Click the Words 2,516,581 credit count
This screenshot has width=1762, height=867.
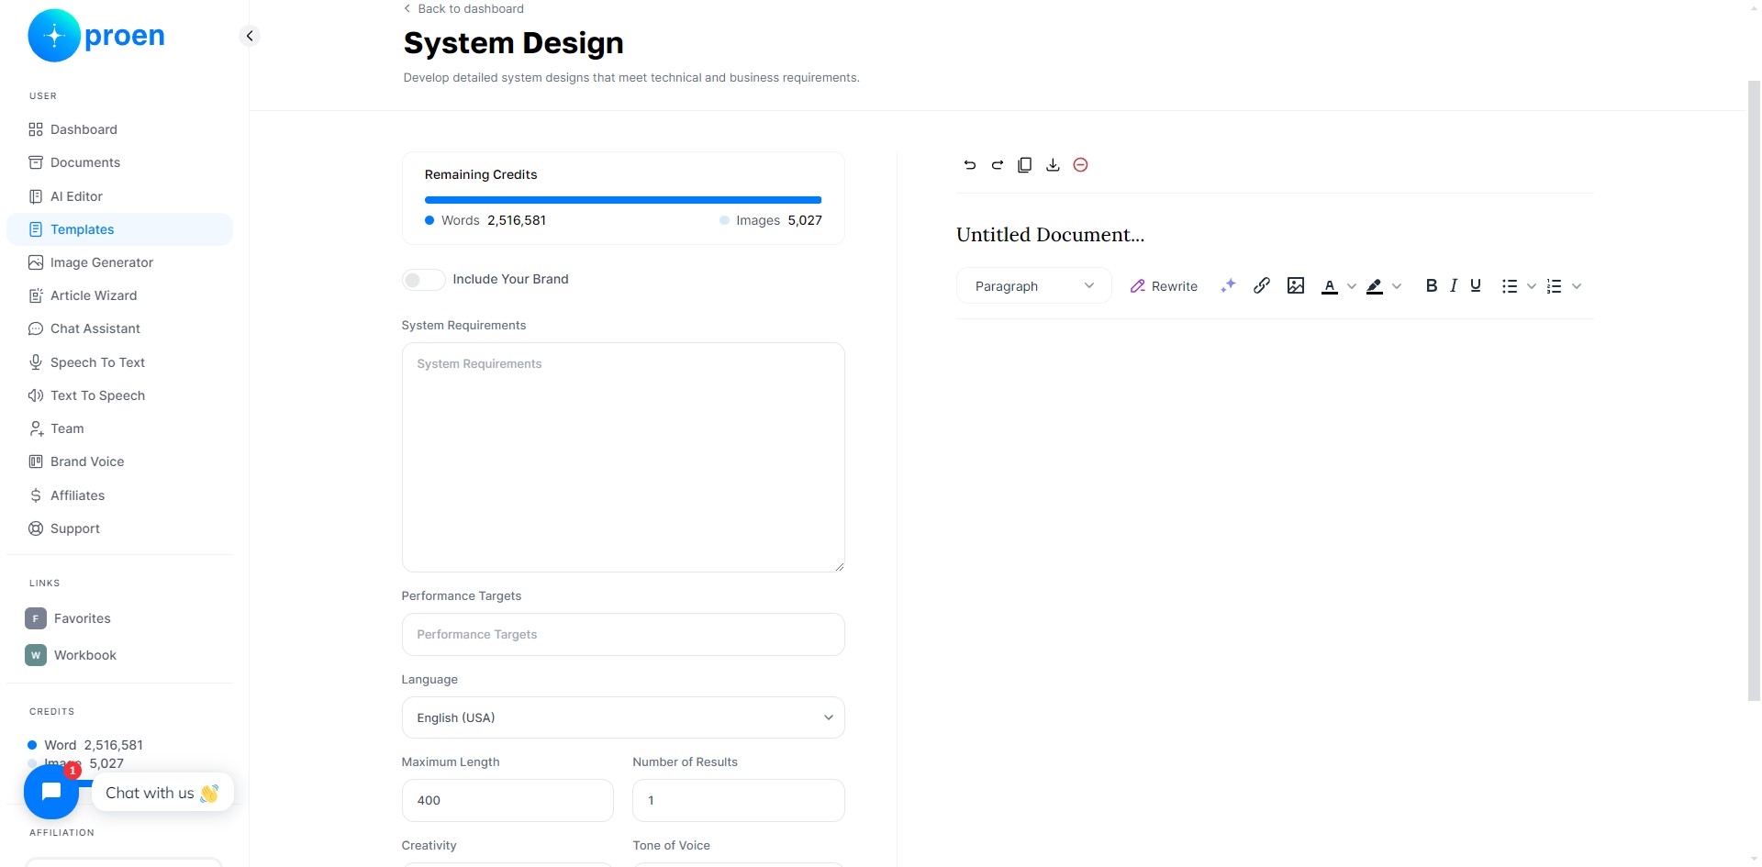pyautogui.click(x=485, y=220)
